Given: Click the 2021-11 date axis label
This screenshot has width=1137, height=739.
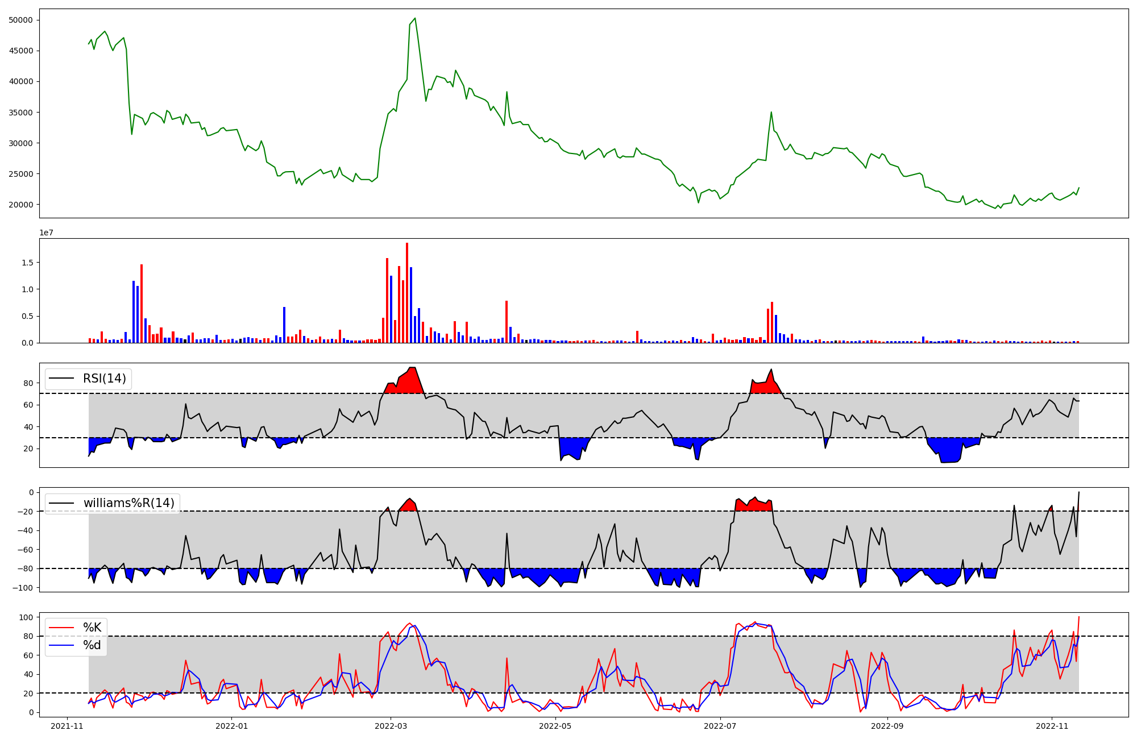Looking at the screenshot, I should click(68, 726).
